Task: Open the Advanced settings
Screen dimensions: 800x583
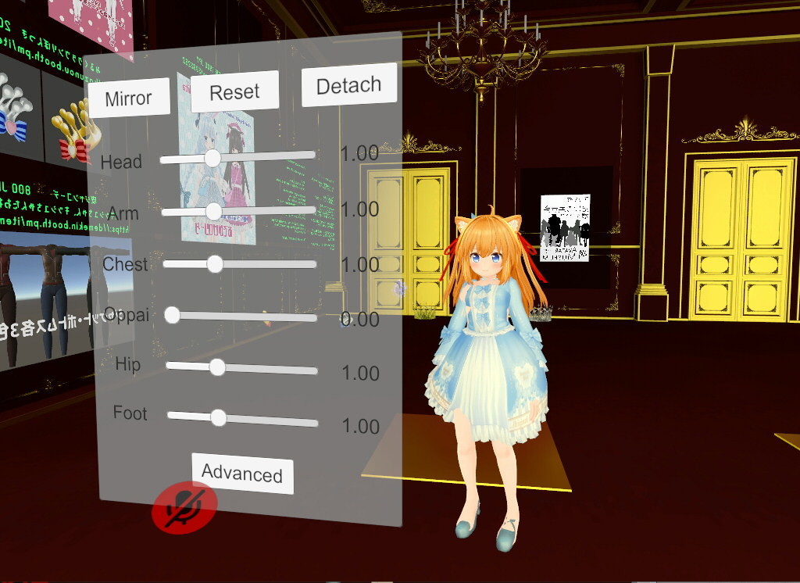Action: coord(241,474)
